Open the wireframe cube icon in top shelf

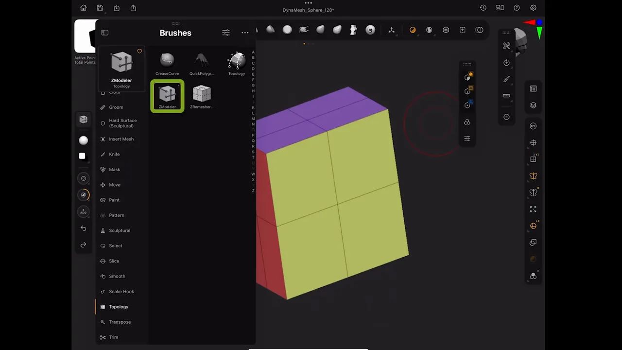[446, 30]
